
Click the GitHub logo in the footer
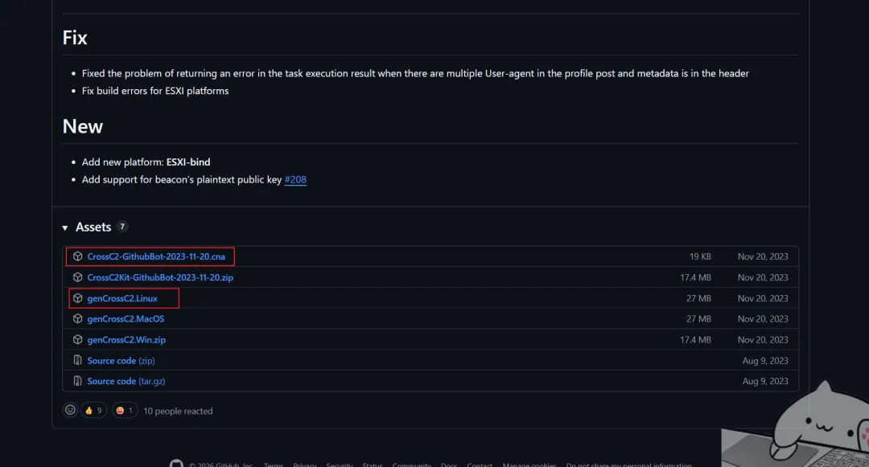click(x=176, y=464)
